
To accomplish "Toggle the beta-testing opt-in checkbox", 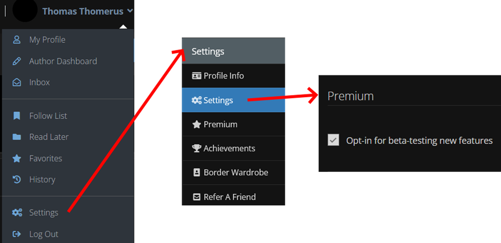I will pos(333,140).
